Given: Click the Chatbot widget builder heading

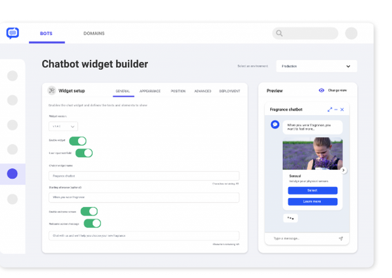Looking at the screenshot, I should (x=95, y=64).
